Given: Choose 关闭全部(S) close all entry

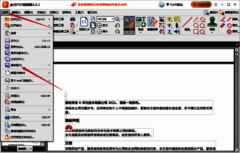Looking at the screenshot, I should tap(27, 102).
